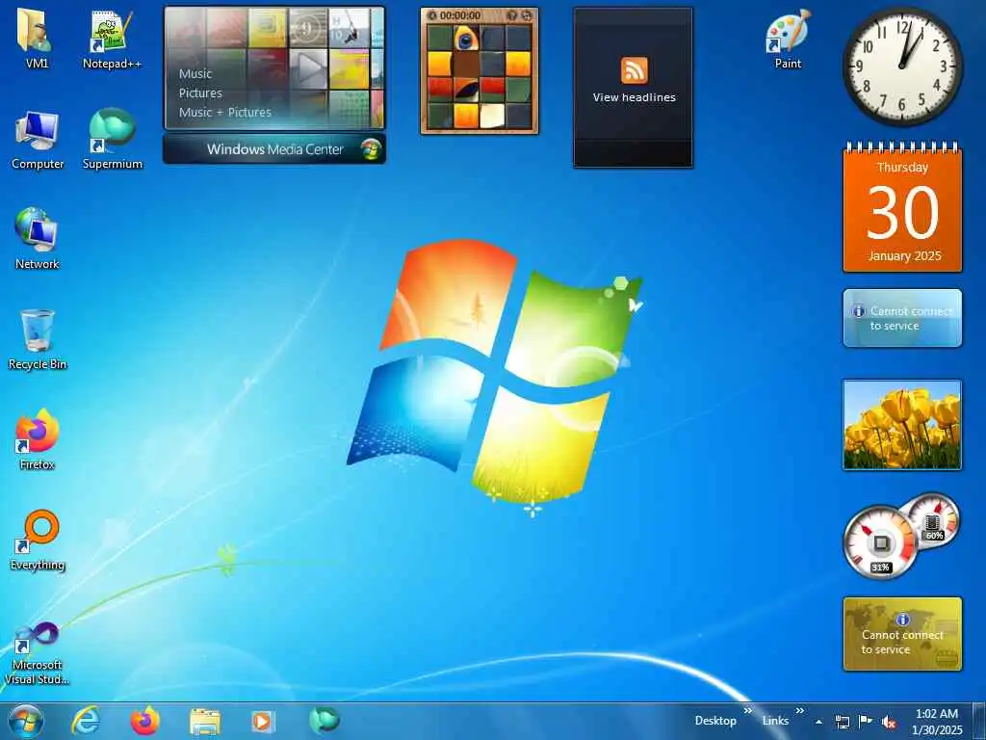Click the Show desktop button

click(x=979, y=721)
